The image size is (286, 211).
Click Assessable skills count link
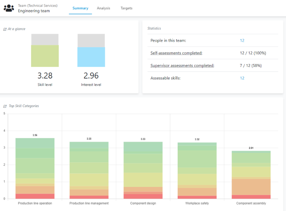(242, 78)
